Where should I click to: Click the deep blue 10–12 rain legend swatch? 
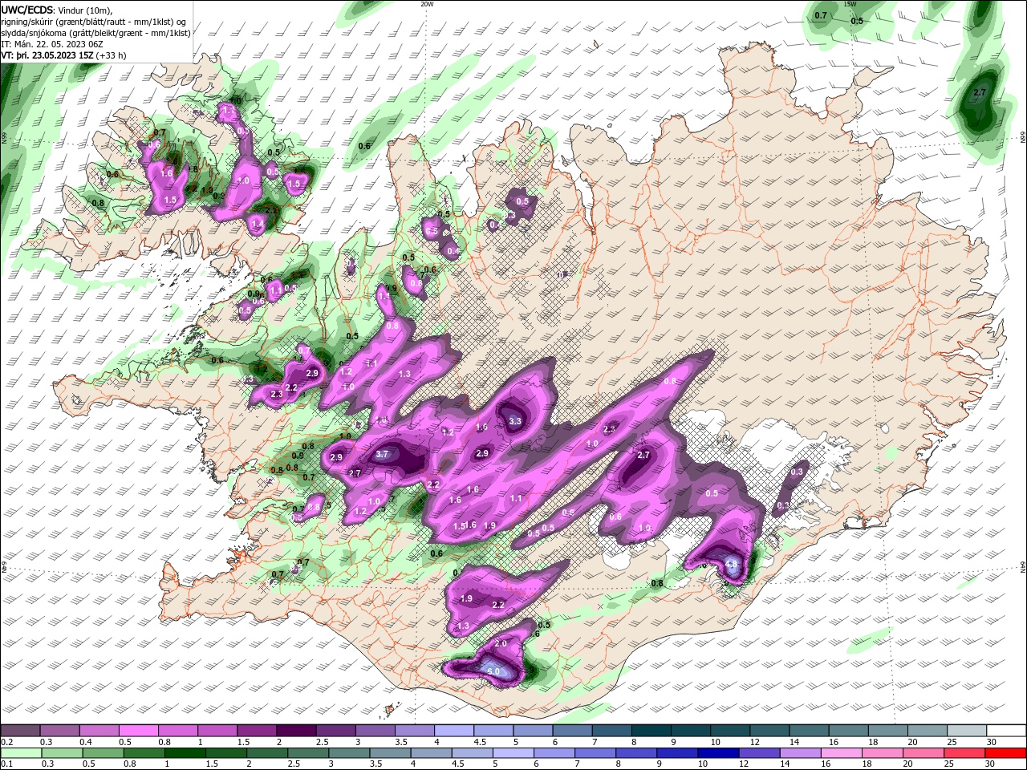[720, 753]
